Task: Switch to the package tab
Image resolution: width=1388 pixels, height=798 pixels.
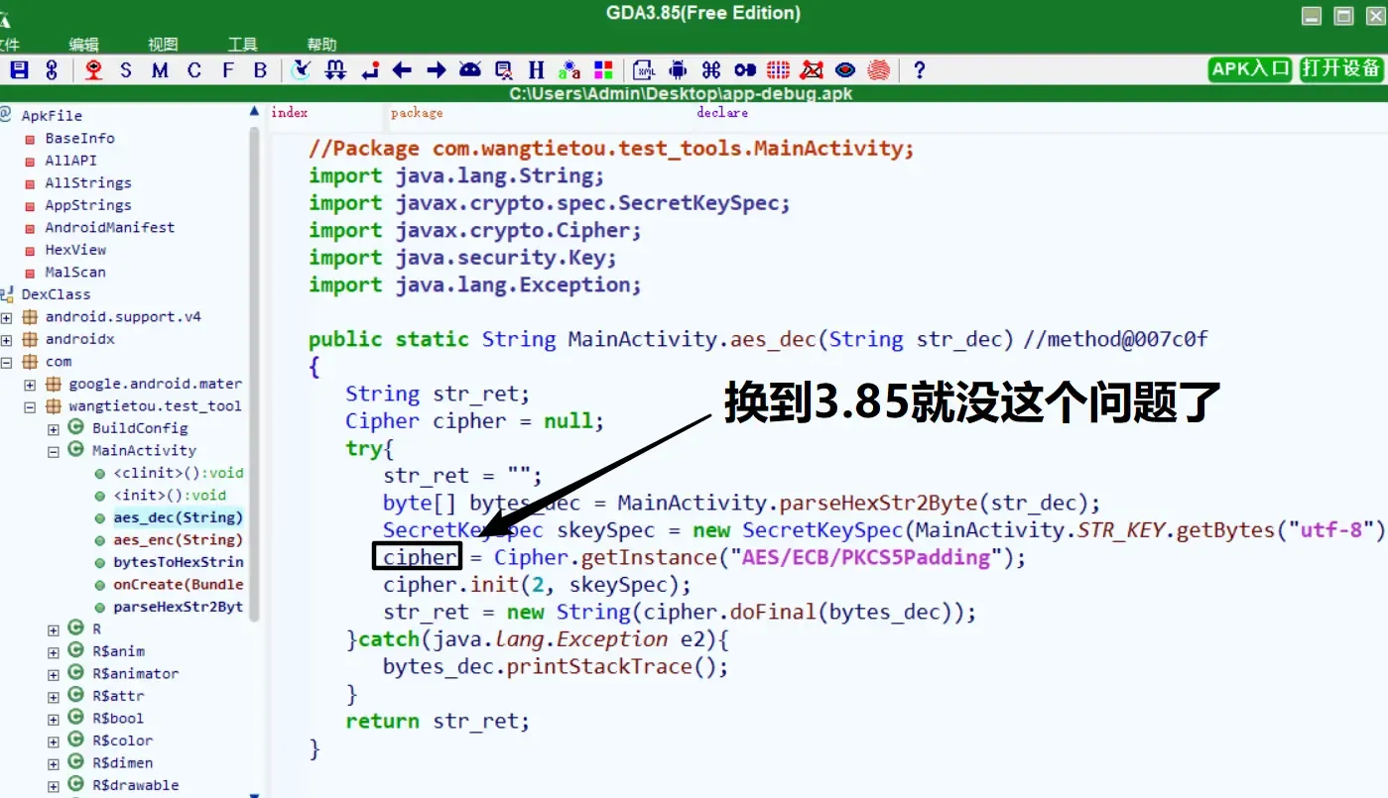Action: (416, 113)
